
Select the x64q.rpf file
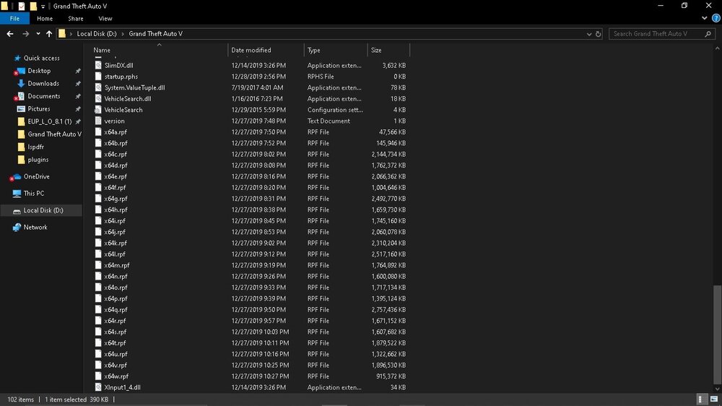115,310
